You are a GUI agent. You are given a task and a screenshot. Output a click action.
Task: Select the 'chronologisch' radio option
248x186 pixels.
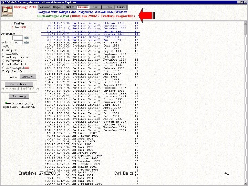pyautogui.click(x=3, y=68)
